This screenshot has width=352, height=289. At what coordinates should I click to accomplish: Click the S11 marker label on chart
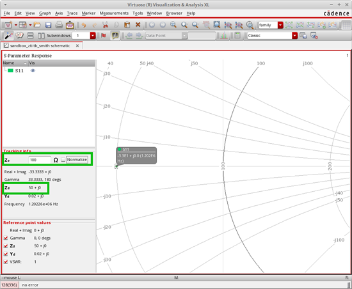pyautogui.click(x=136, y=155)
